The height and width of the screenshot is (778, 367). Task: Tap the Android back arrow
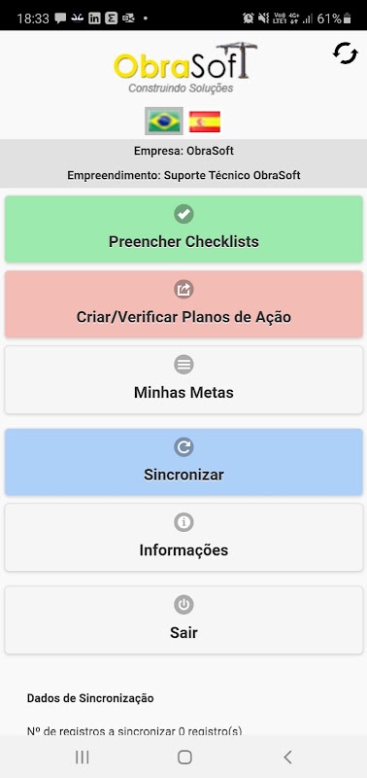(287, 757)
